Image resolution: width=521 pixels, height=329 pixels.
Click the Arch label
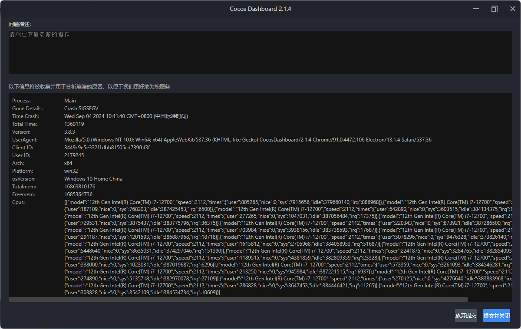pyautogui.click(x=18, y=163)
